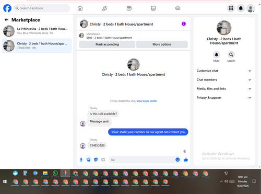Click the Christy title in chat header
This screenshot has width=261, height=194.
tap(121, 24)
